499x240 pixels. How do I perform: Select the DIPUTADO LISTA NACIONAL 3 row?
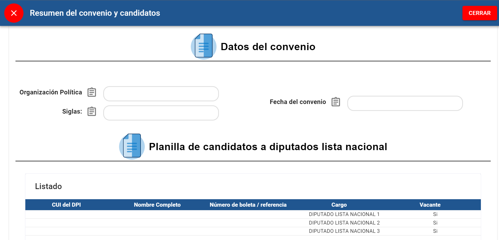(x=344, y=231)
